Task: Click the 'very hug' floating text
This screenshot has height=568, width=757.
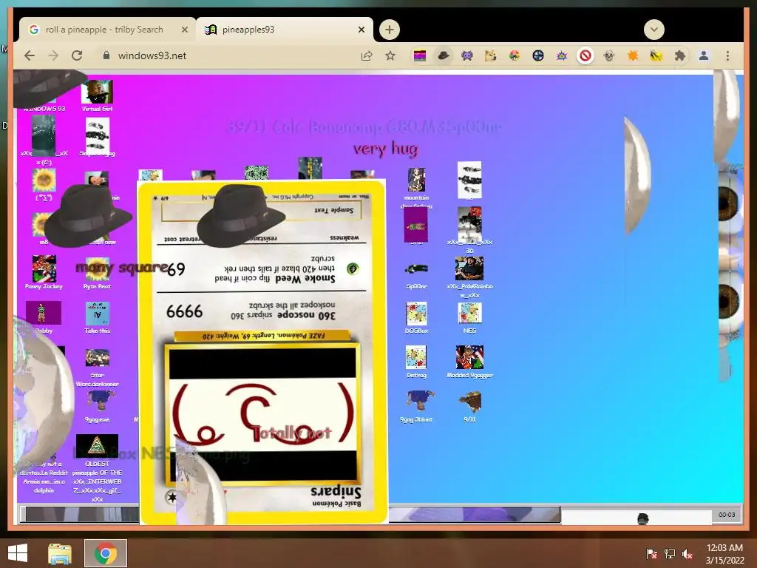Action: click(x=386, y=149)
